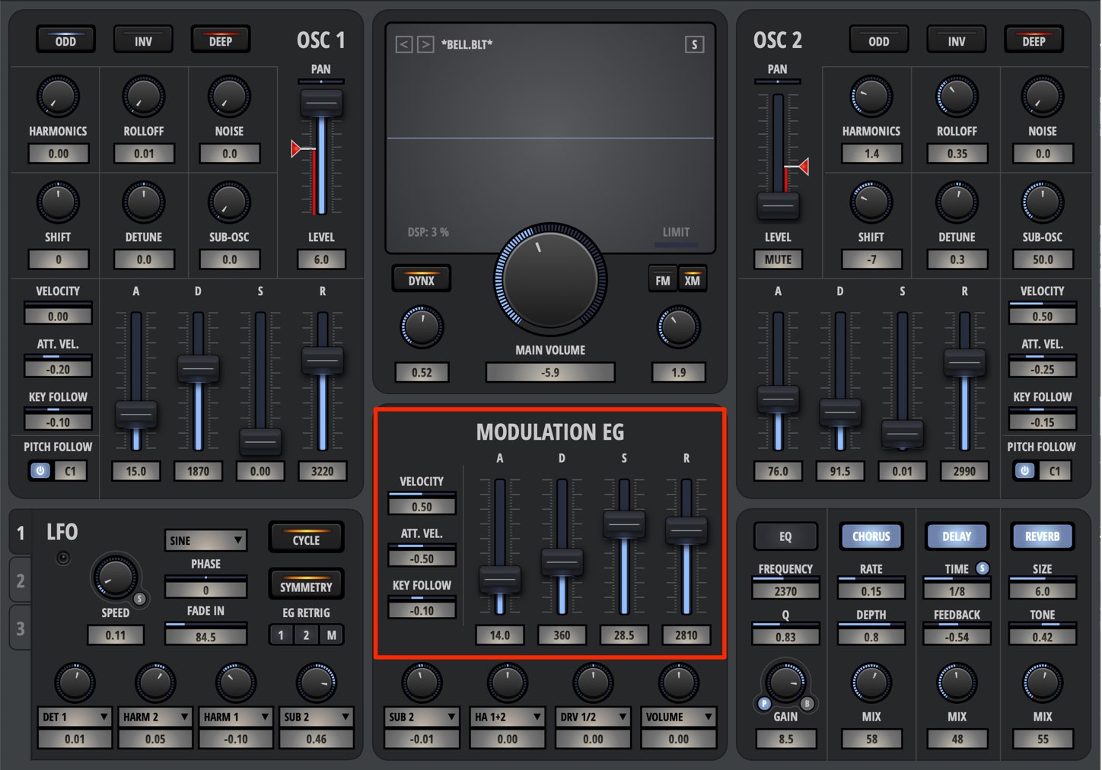Select the EQ P mode icon

click(764, 704)
